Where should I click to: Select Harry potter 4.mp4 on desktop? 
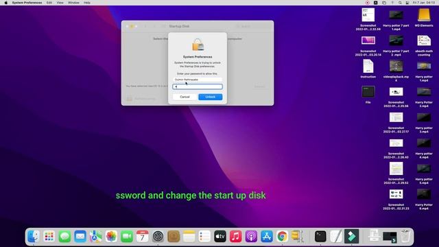424,148
